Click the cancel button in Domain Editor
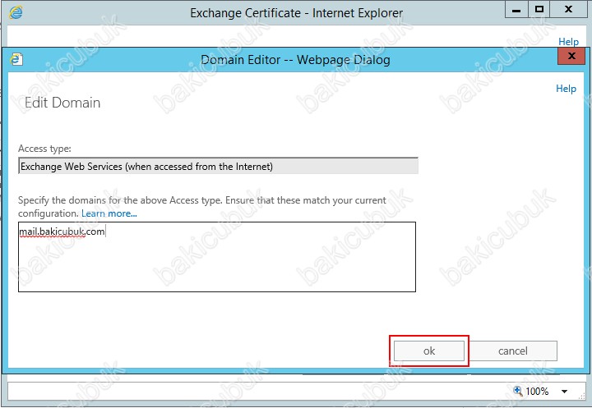Viewport: 592px width, 408px height. 513,351
